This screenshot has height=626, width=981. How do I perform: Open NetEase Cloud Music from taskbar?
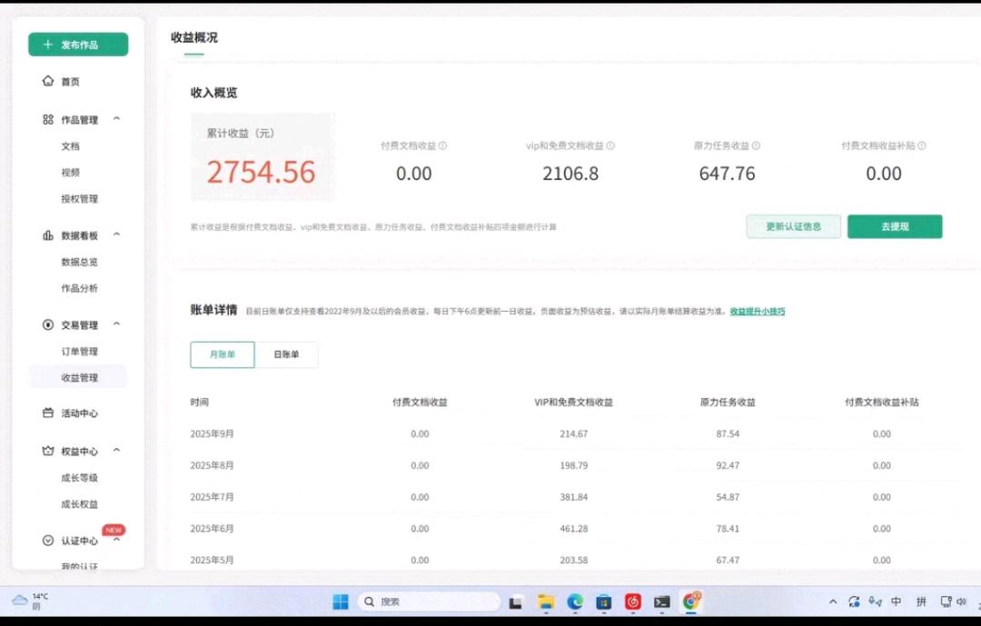pyautogui.click(x=633, y=601)
